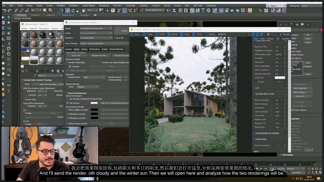The height and width of the screenshot is (182, 324).
Task: Open the Target rendering mode dropdown
Action: click(x=96, y=28)
